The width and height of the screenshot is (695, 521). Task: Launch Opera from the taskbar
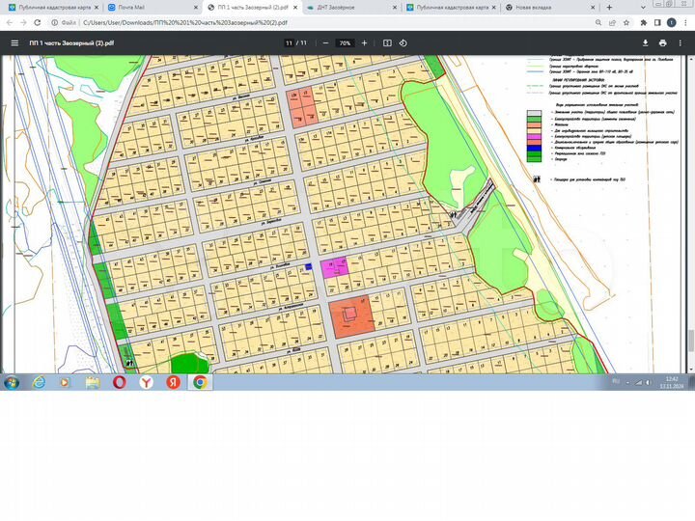[119, 382]
